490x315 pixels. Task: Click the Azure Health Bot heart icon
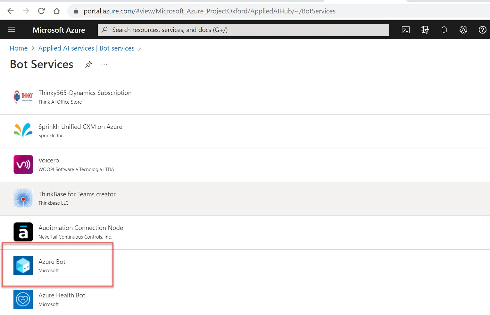pos(23,299)
